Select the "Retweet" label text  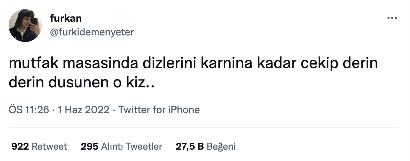pyautogui.click(x=49, y=147)
